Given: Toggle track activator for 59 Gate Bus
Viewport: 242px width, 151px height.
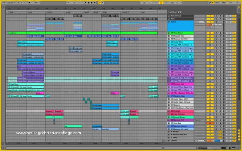Looking at the screenshot, I should pos(210,123).
